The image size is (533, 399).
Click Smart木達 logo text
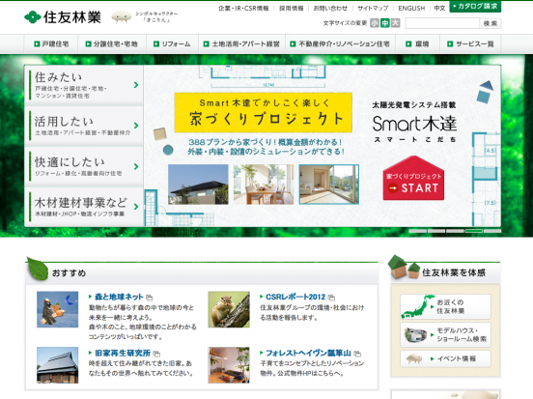pos(414,124)
